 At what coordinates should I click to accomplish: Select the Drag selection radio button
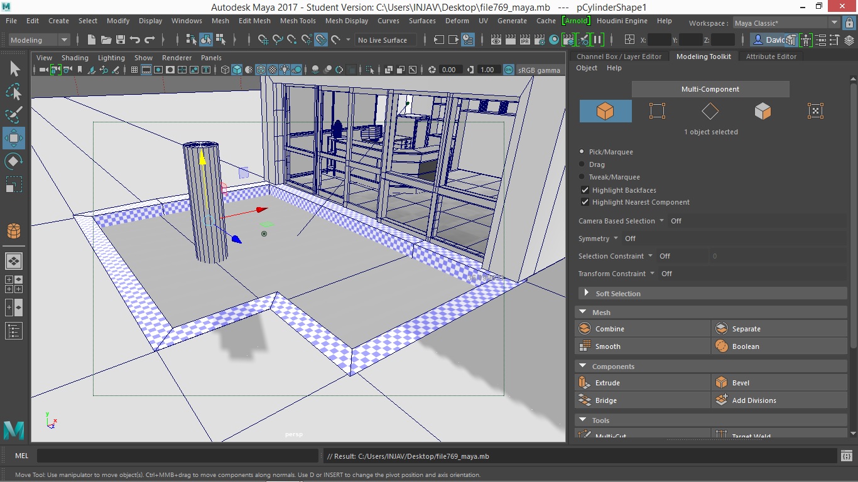582,164
